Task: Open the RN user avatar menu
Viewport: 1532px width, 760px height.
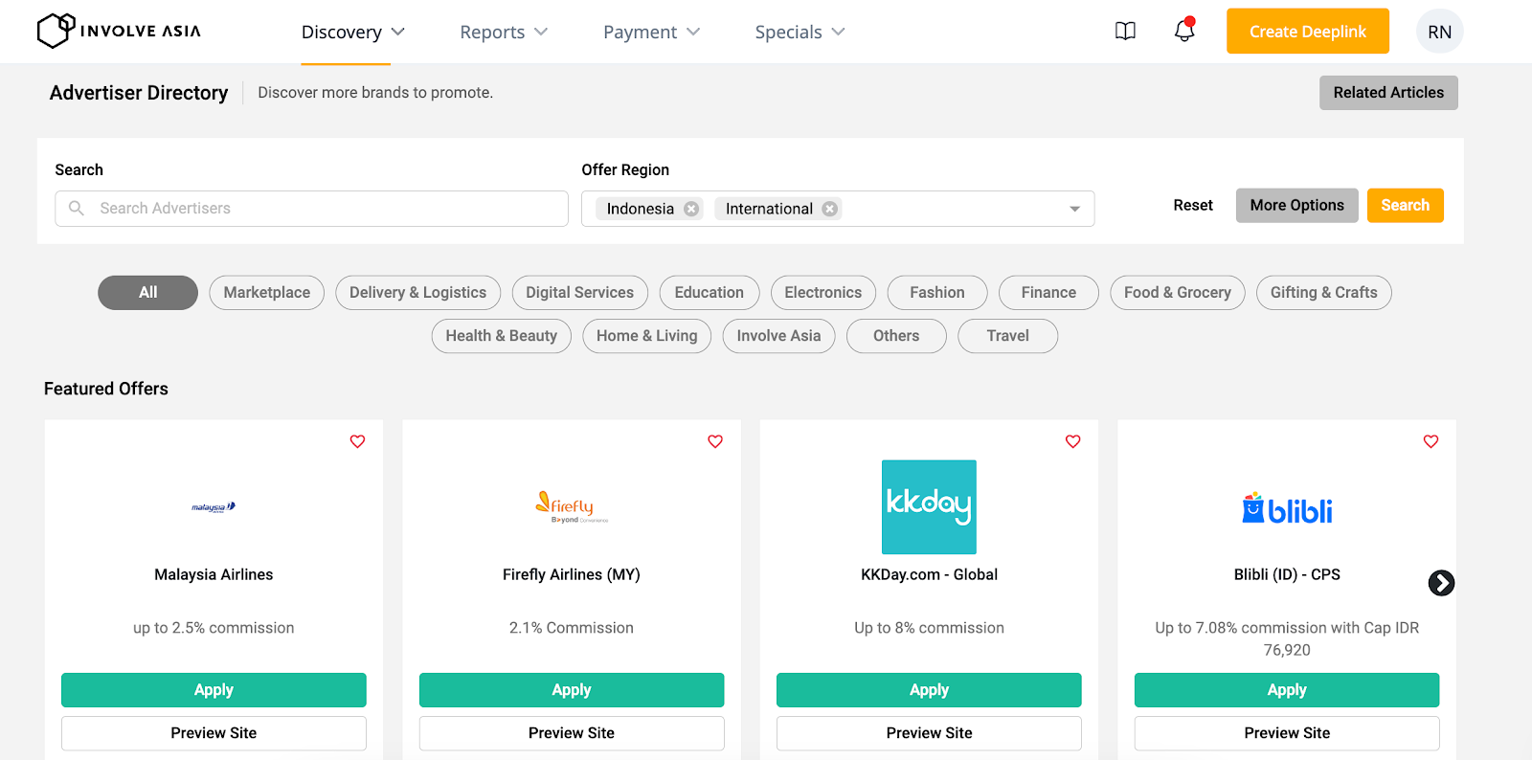Action: 1439,32
